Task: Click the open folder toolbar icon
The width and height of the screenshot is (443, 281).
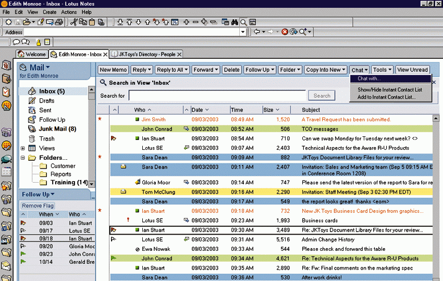Action: [x=27, y=22]
